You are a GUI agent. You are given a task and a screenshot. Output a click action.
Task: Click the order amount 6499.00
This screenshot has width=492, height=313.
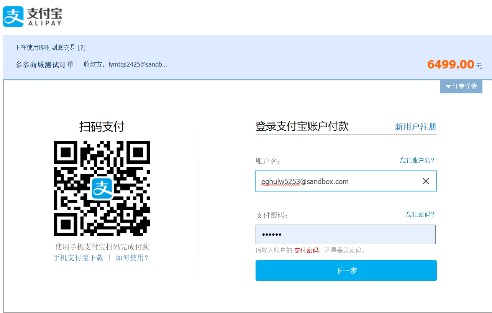click(451, 64)
